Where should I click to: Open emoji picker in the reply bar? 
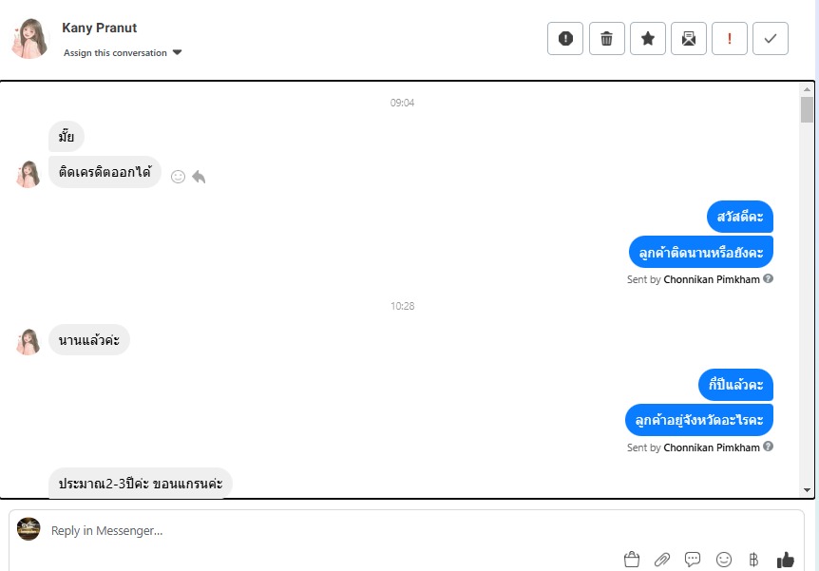coord(723,560)
